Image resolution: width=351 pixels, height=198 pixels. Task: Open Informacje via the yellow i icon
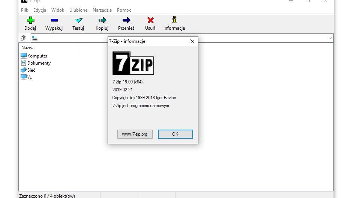(174, 20)
